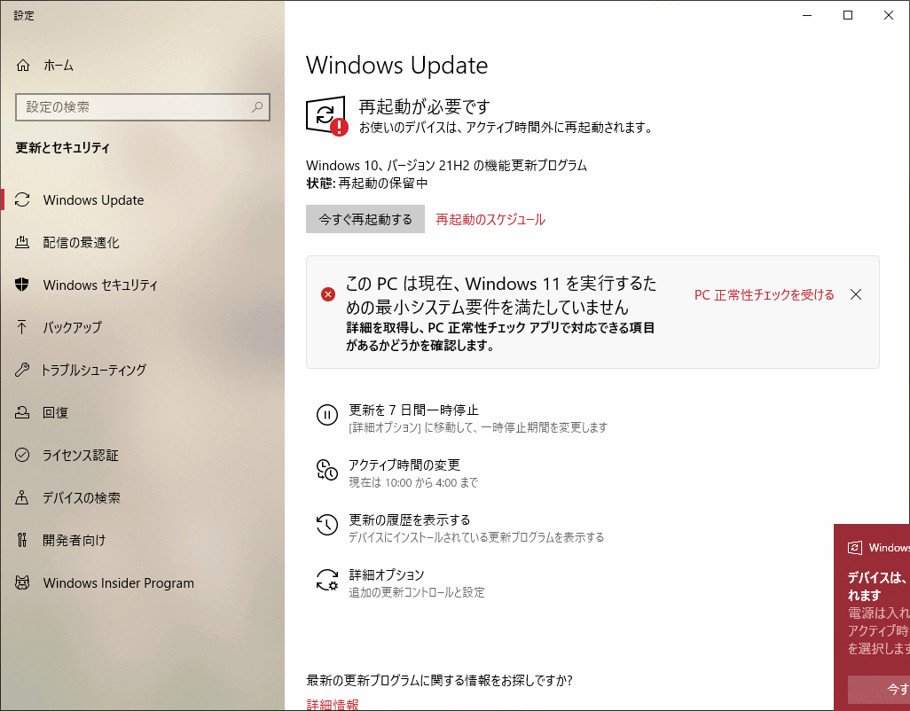Click the トラブルシューティング wrench icon
The height and width of the screenshot is (711, 910).
pos(22,370)
